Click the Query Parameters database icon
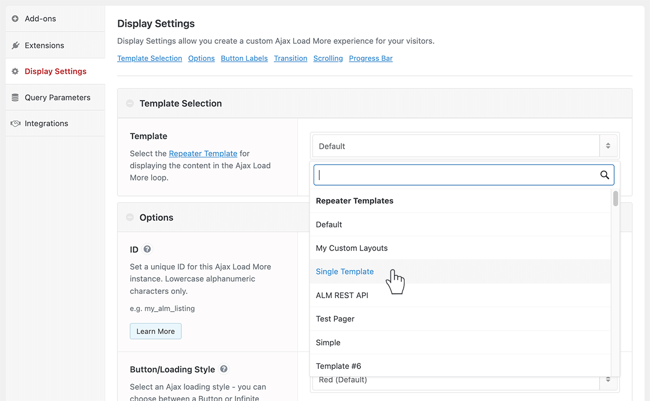 pos(15,98)
